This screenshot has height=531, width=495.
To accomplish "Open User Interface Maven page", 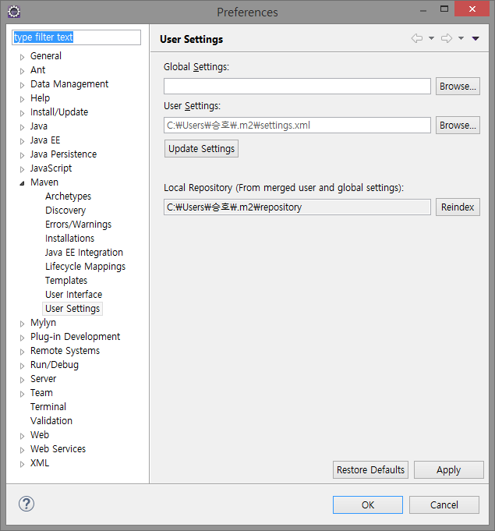I will 73,295.
